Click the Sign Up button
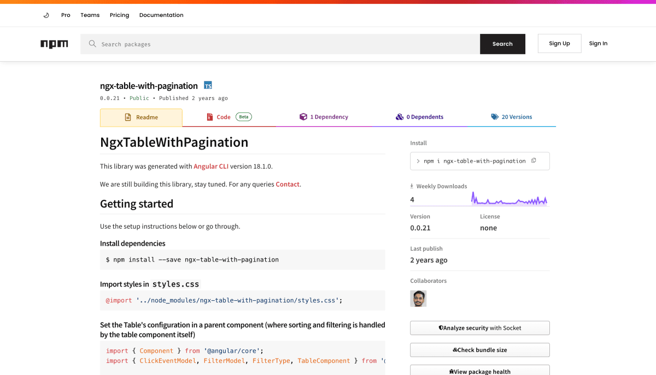 pyautogui.click(x=559, y=44)
